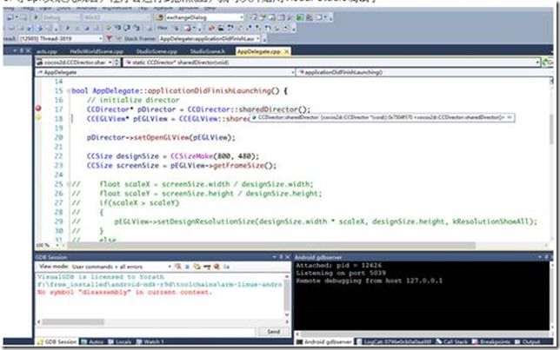Image resolution: width=560 pixels, height=350 pixels.
Task: Open the GDB Session bottom tab
Action: pyautogui.click(x=57, y=341)
